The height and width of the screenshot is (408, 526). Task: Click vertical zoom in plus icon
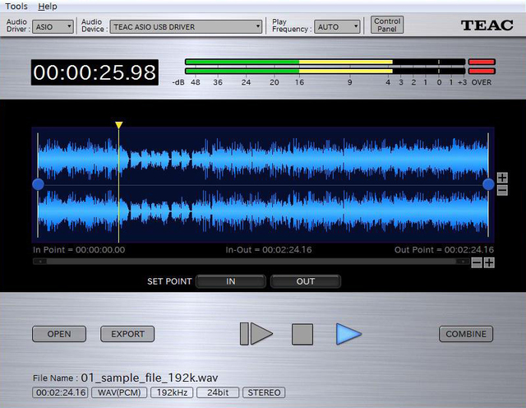(x=502, y=178)
